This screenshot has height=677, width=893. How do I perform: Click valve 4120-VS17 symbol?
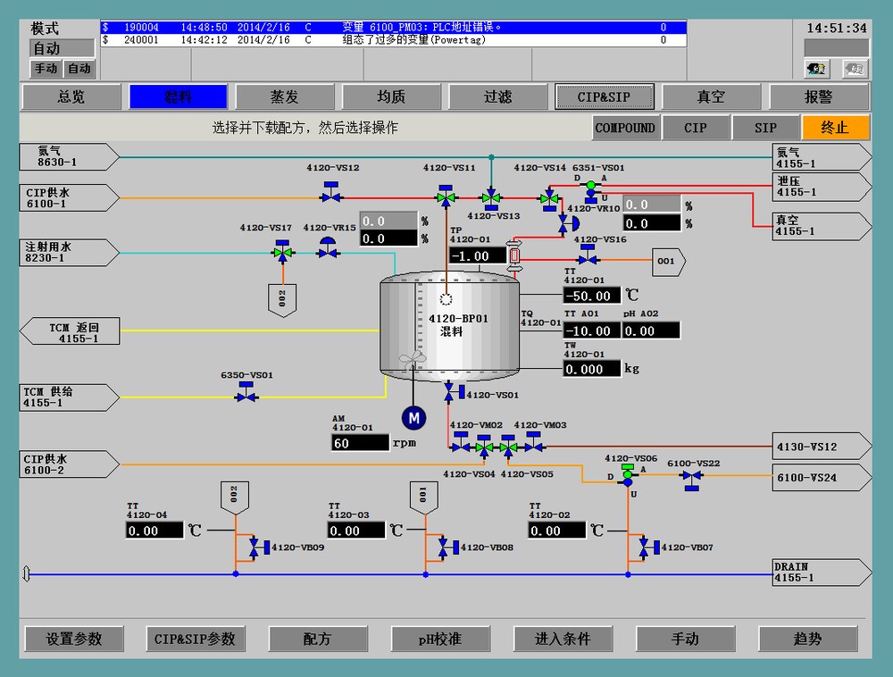coord(282,249)
